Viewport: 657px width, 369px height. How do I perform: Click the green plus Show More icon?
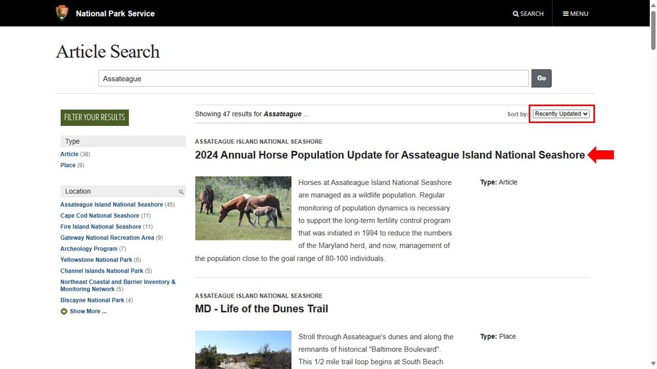point(64,311)
